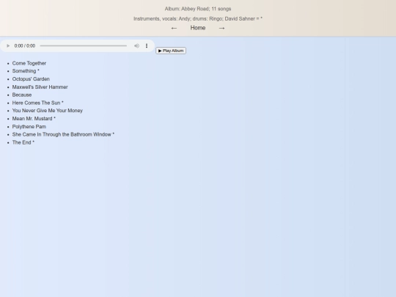
Task: Open the Home link
Action: coord(198,28)
